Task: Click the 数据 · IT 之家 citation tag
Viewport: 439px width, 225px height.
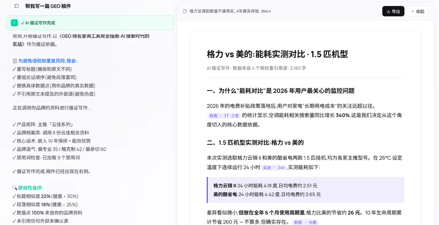Action: (x=224, y=116)
